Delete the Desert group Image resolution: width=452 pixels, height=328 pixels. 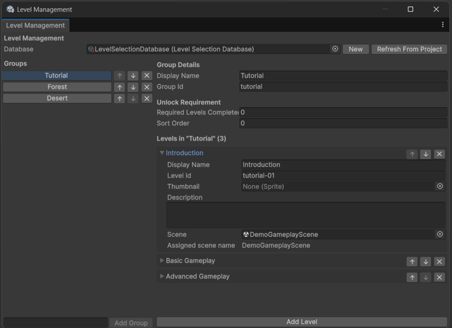pyautogui.click(x=147, y=98)
